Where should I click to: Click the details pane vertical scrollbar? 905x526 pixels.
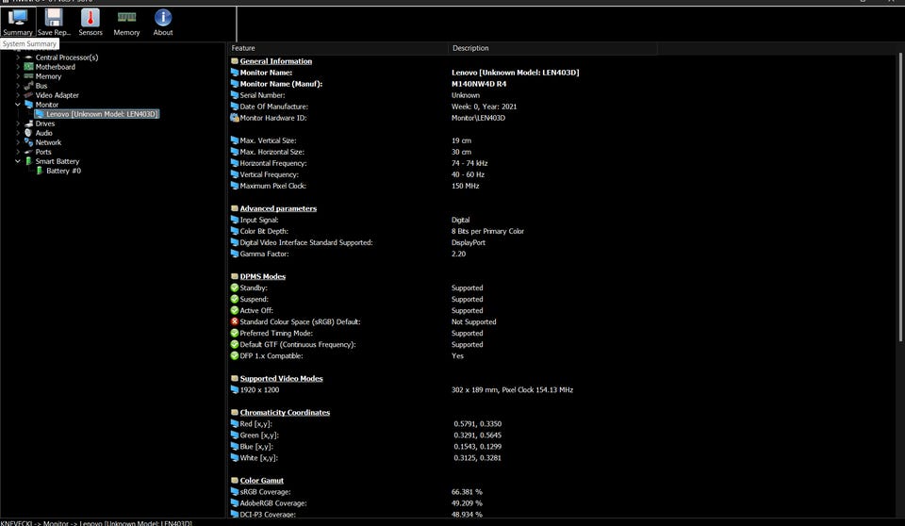[899, 283]
